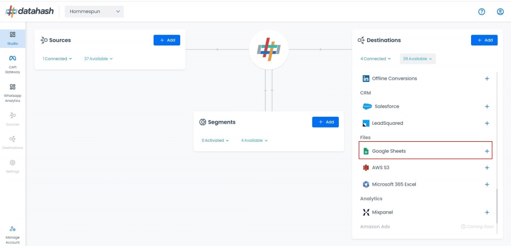This screenshot has width=511, height=246.
Task: Click the Destinations panel heading icon
Action: [x=361, y=40]
